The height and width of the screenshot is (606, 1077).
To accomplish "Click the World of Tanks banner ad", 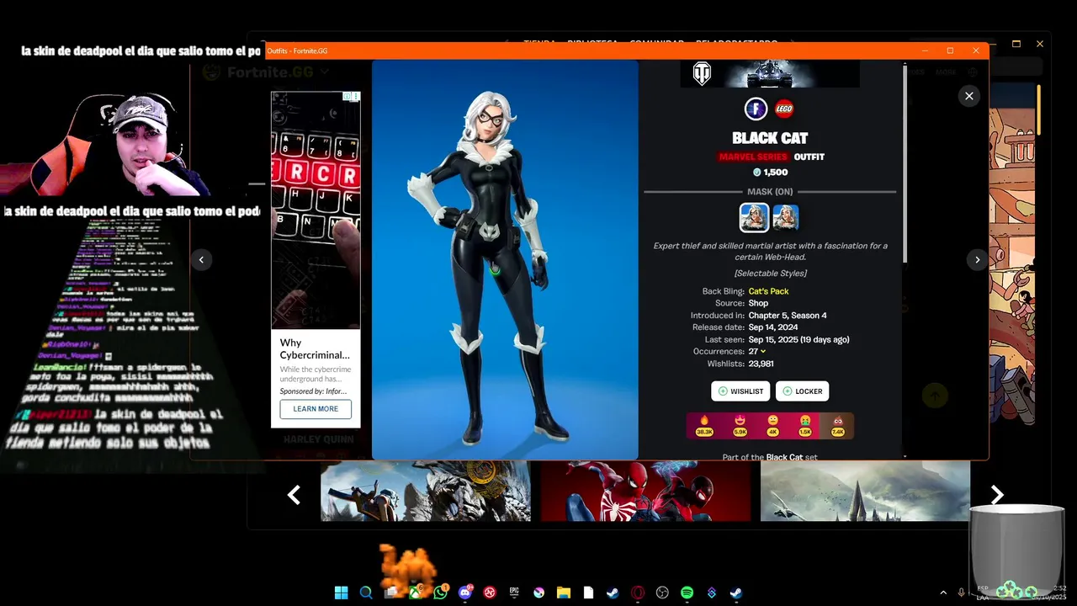I will click(x=770, y=74).
